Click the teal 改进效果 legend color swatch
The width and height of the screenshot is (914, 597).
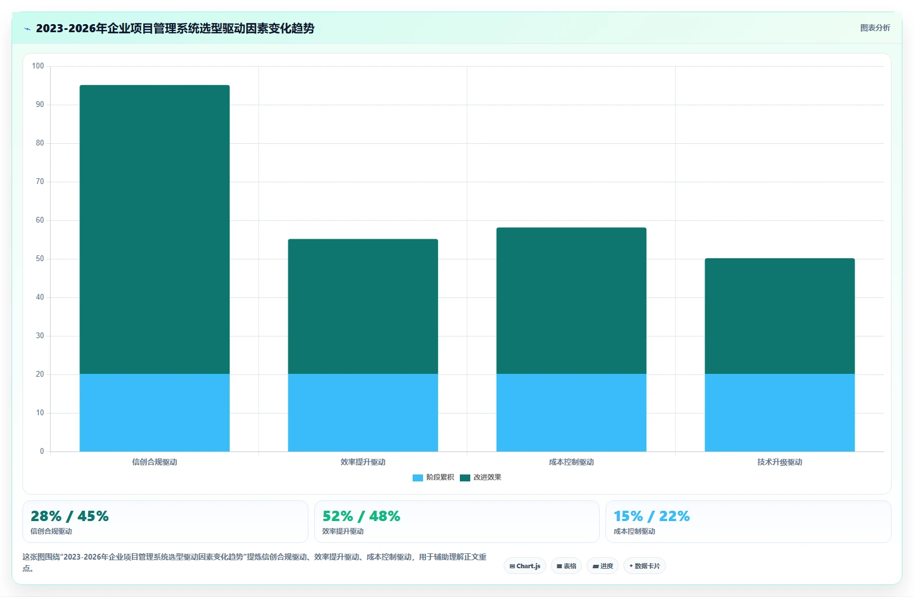[465, 477]
